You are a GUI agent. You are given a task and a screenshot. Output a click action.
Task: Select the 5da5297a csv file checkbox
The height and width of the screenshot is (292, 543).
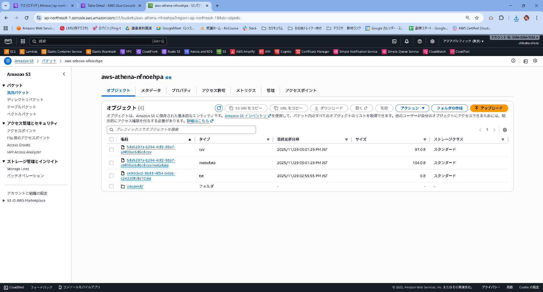pyautogui.click(x=111, y=150)
